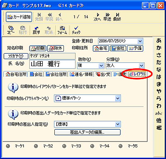Click the card application title bar icon

pyautogui.click(x=5, y=6)
